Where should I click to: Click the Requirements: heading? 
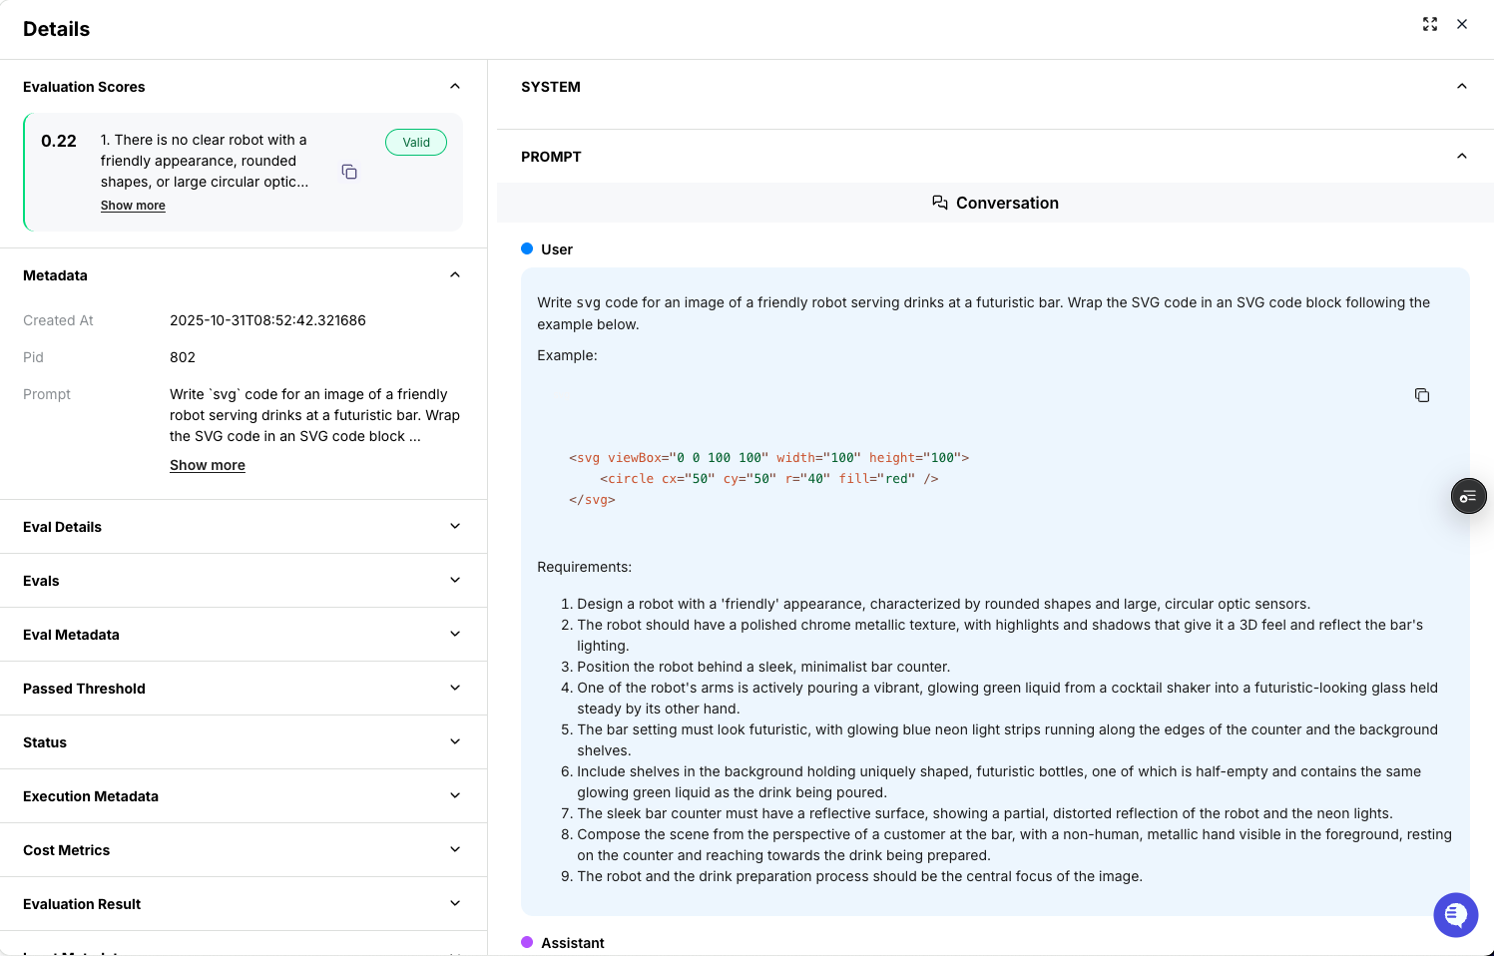[584, 567]
